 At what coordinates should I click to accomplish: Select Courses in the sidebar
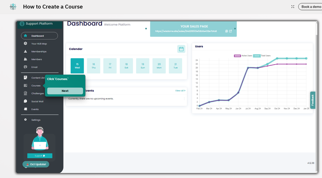tap(36, 86)
